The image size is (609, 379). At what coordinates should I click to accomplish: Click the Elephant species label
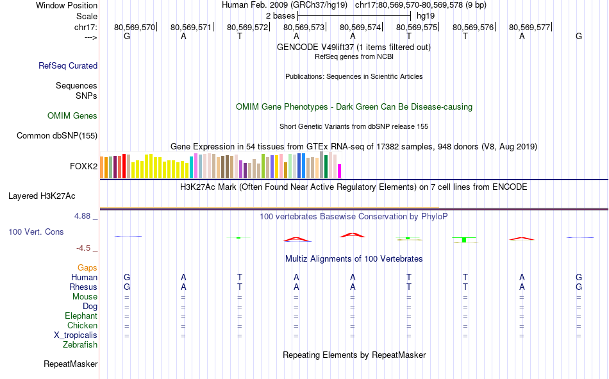pyautogui.click(x=81, y=316)
